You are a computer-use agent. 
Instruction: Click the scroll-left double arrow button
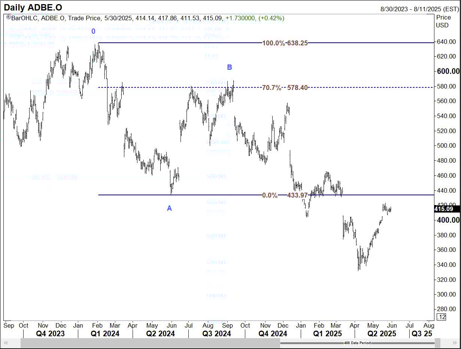click(x=6, y=343)
